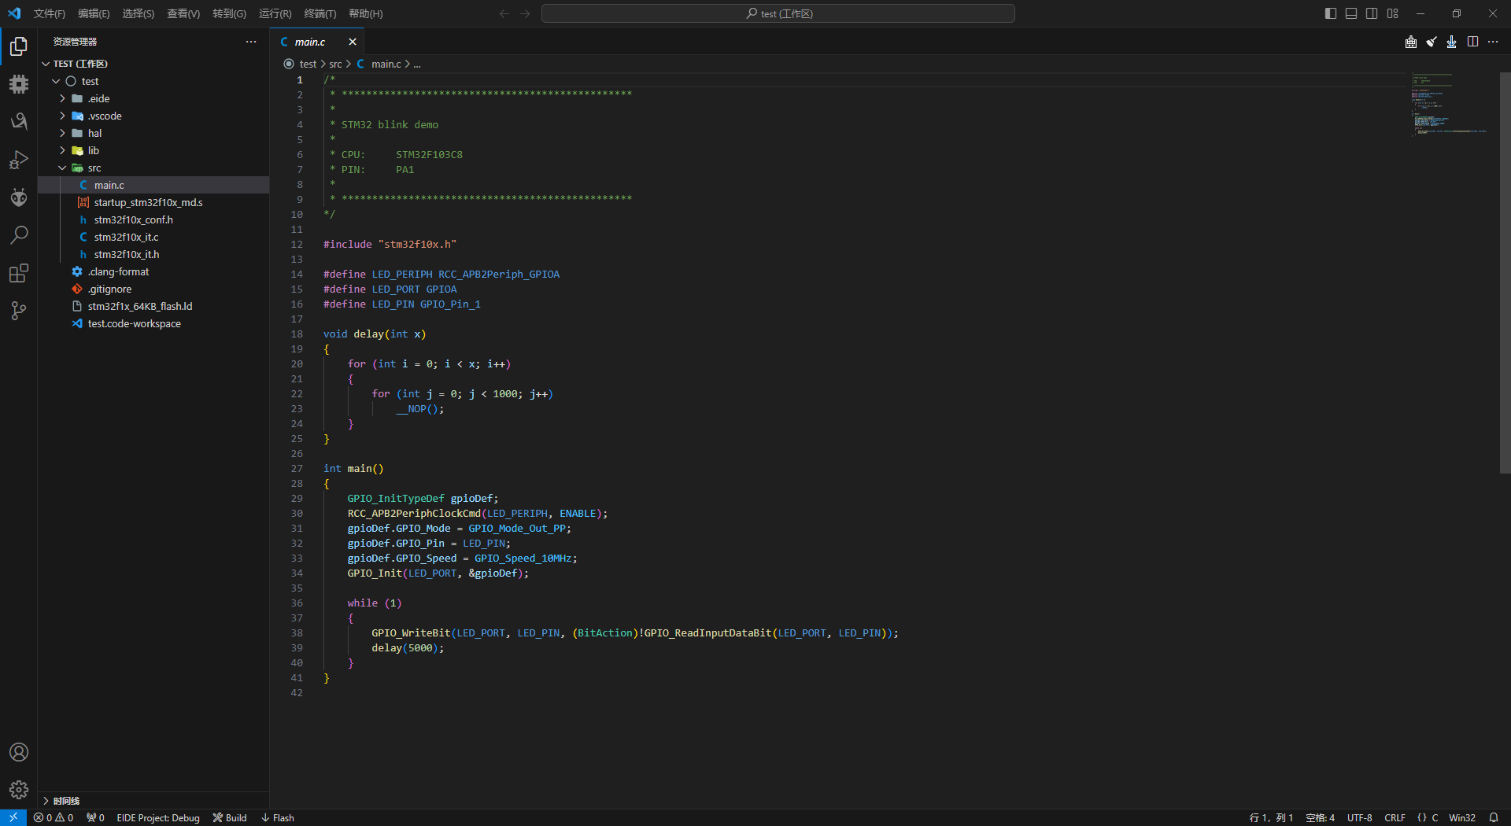This screenshot has width=1511, height=826.
Task: Open the Manage gear icon
Action: pos(19,790)
